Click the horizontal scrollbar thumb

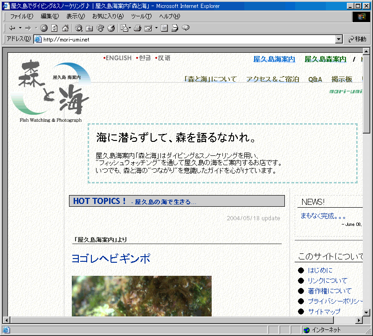coord(172,320)
